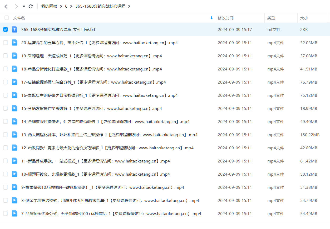The width and height of the screenshot is (330, 229).
Task: Expand the chevron after folder 6 breadcrumb
Action: (x=71, y=6)
